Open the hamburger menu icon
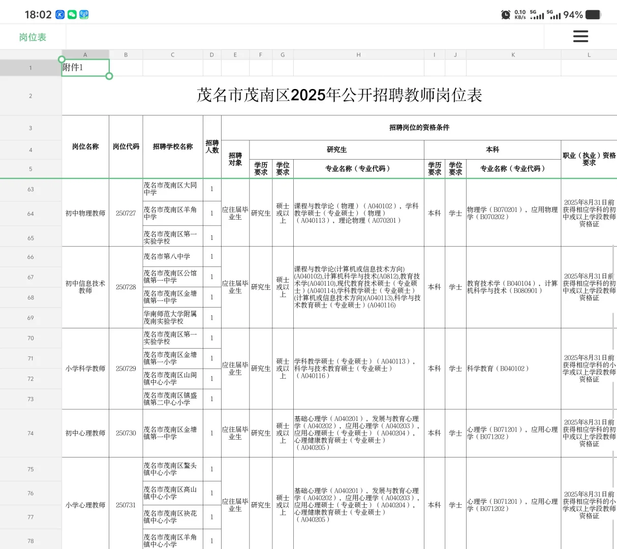 580,36
